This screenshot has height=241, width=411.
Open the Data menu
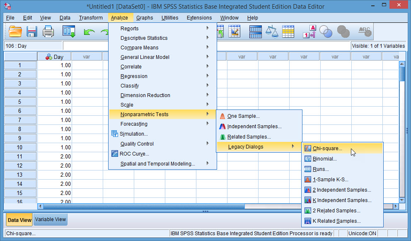(x=65, y=17)
